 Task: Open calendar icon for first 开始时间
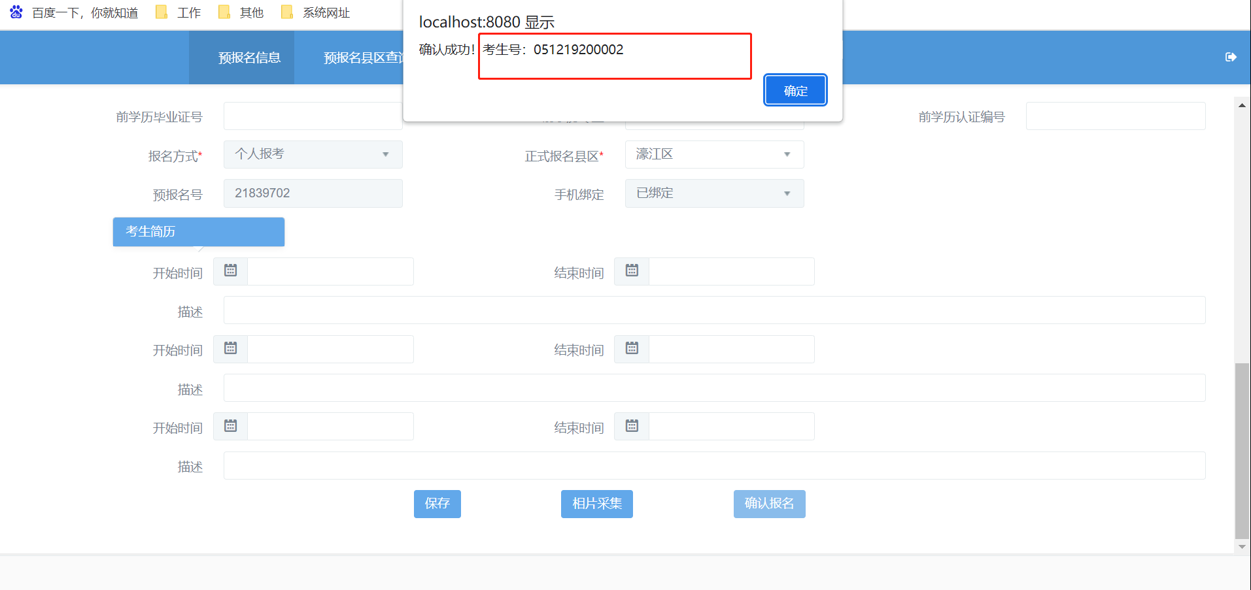231,271
